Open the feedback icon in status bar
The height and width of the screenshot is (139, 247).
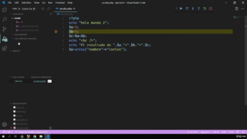[x=238, y=132]
